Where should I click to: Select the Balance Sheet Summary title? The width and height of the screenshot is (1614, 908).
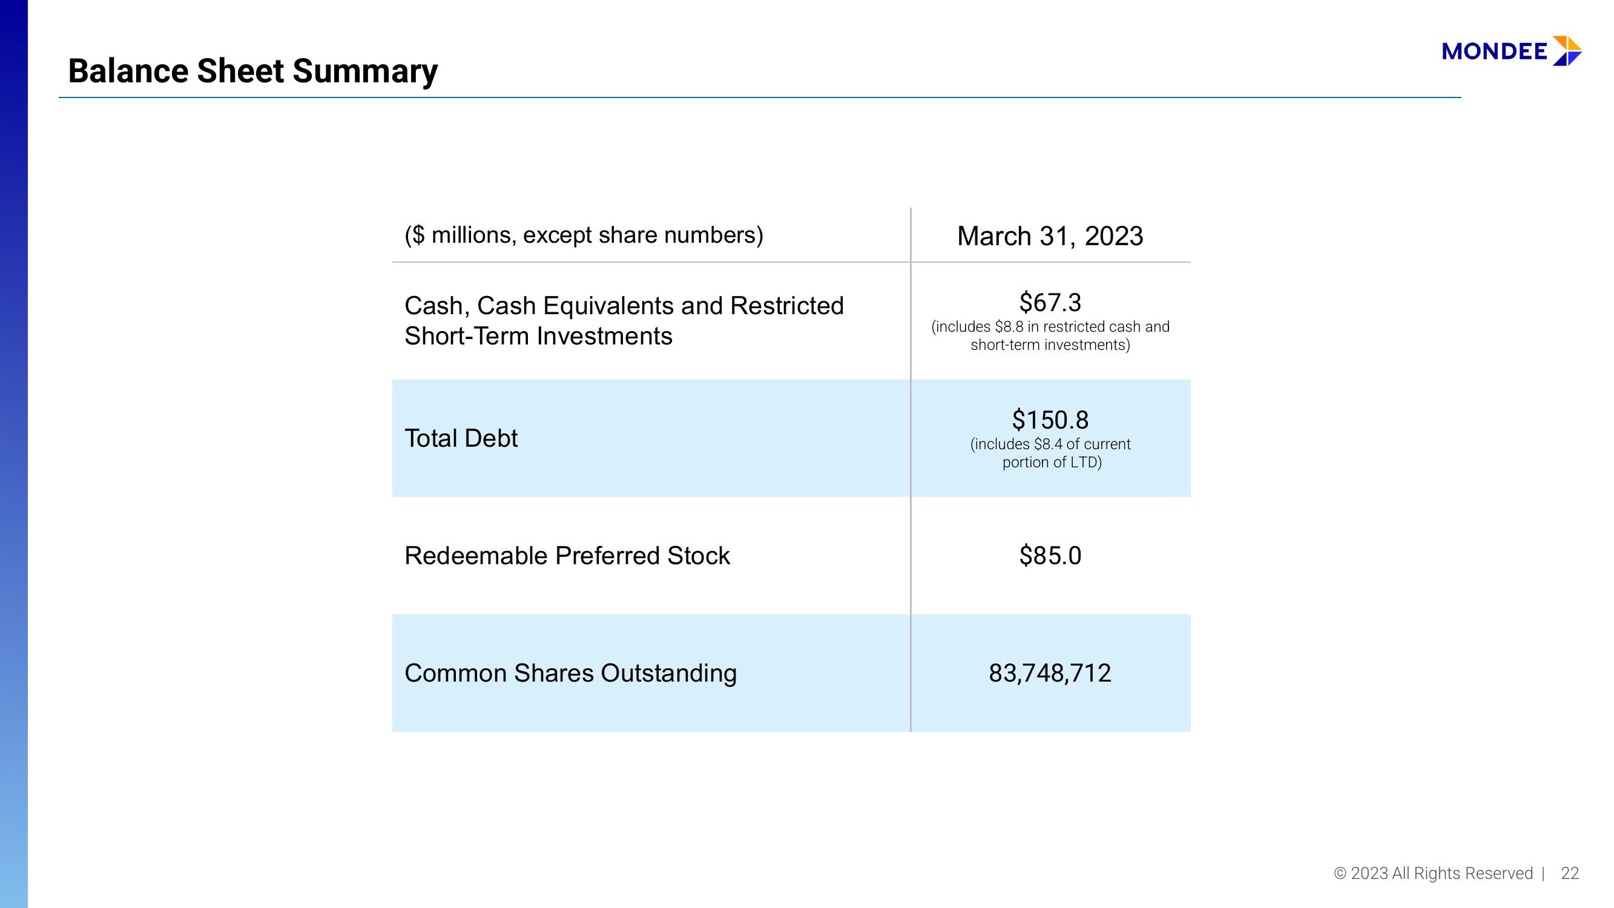point(252,71)
